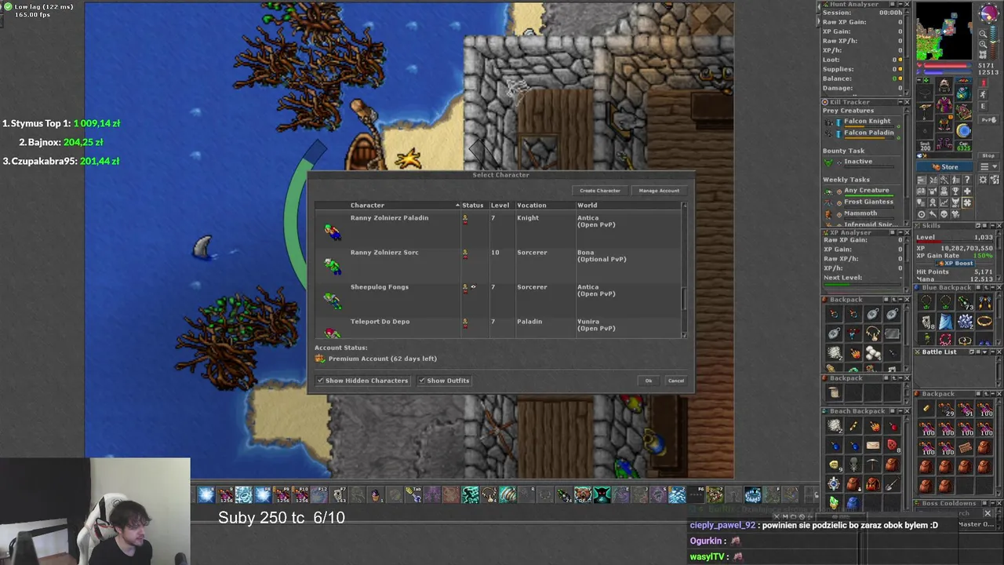
Task: Click the Stop button under PvP
Action: point(988,155)
